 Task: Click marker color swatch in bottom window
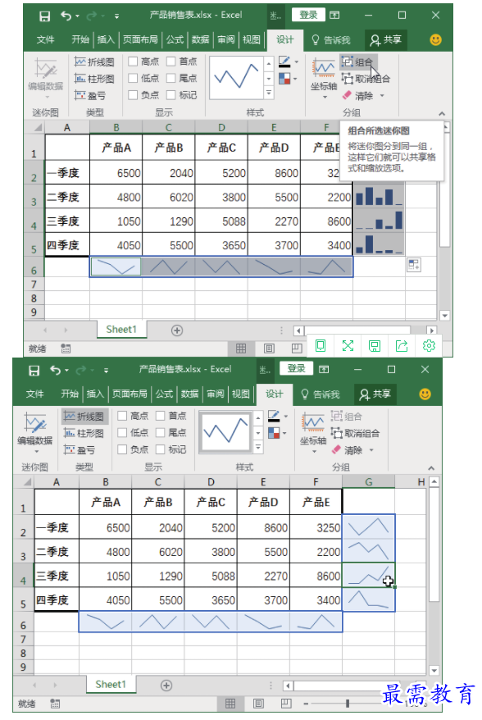274,433
